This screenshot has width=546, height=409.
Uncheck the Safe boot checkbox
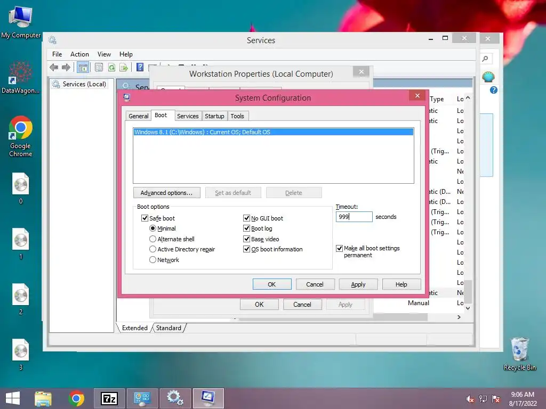click(144, 218)
